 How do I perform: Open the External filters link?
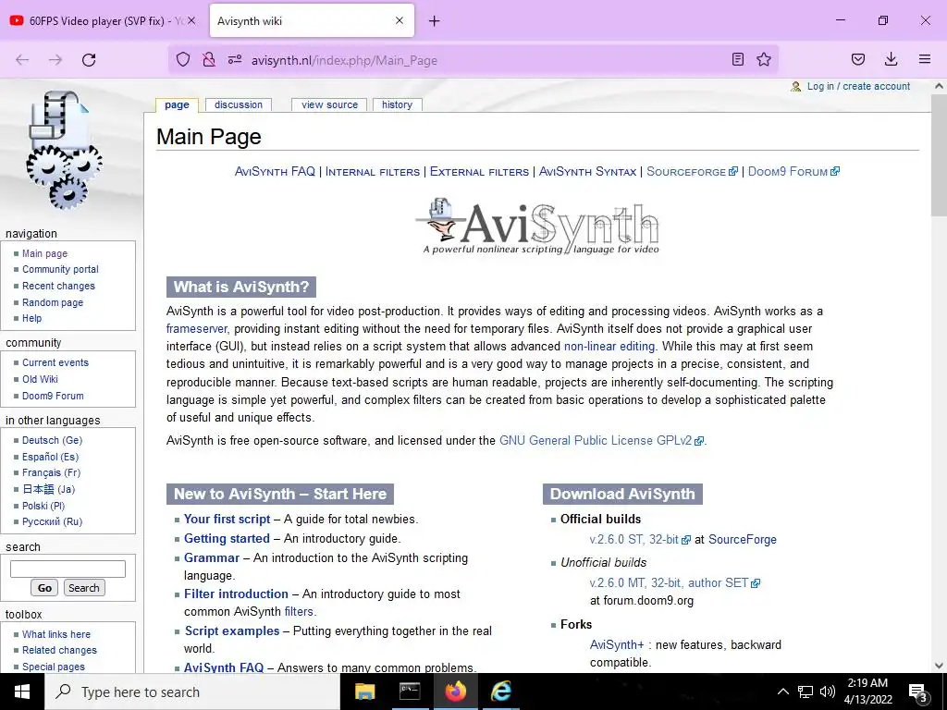pyautogui.click(x=480, y=171)
